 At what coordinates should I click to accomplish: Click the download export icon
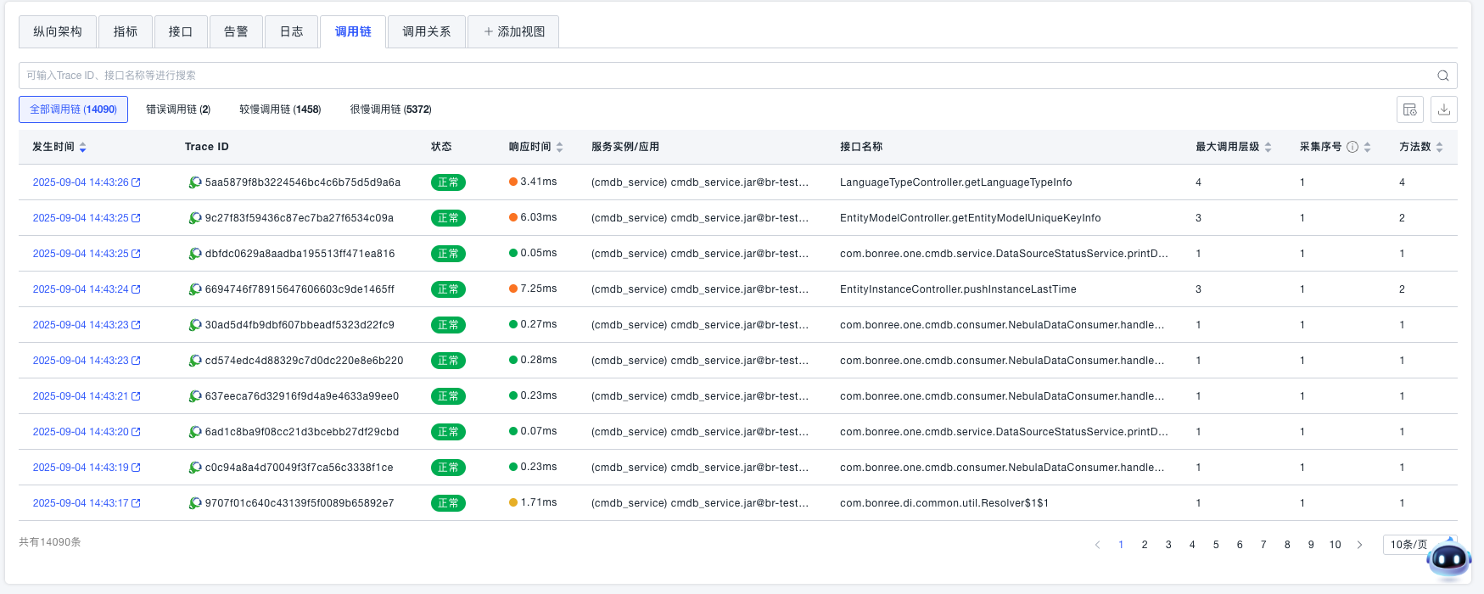(1444, 109)
